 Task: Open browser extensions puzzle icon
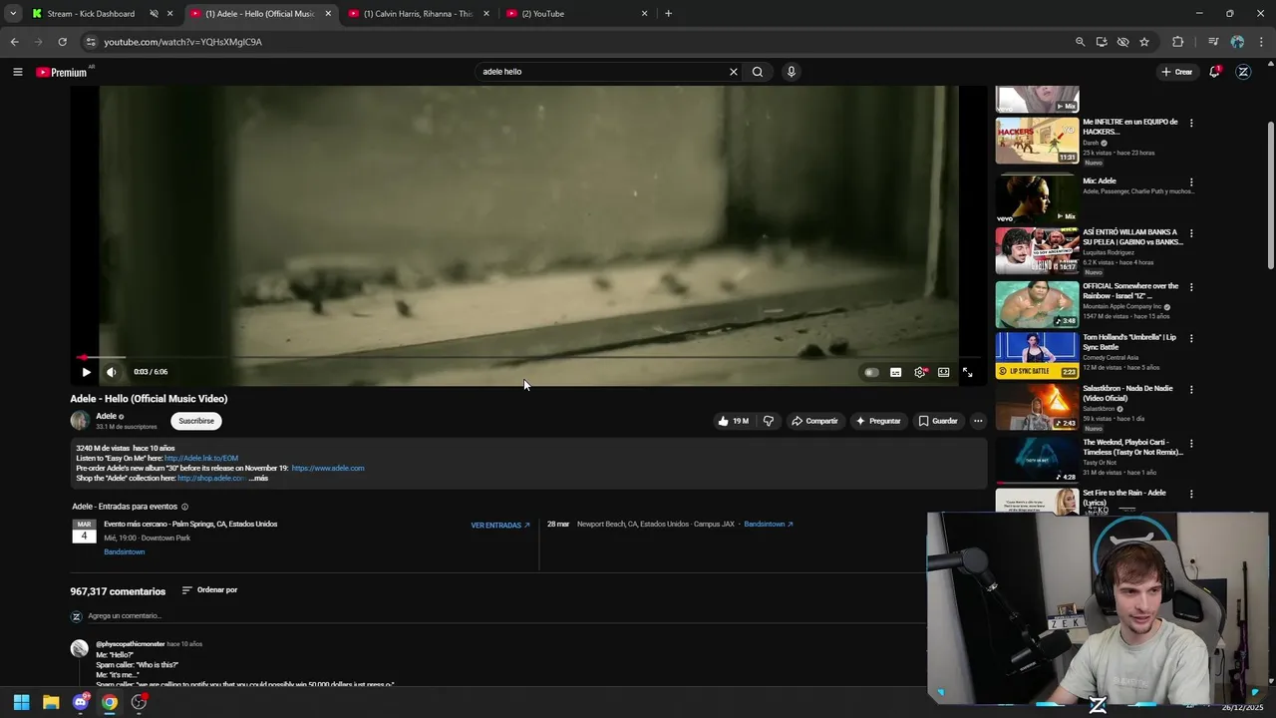[x=1178, y=42]
